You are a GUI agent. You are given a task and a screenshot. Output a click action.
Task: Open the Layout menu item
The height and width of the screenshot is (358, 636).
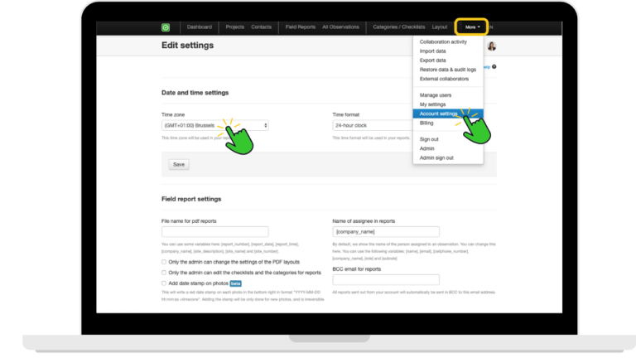pyautogui.click(x=439, y=27)
